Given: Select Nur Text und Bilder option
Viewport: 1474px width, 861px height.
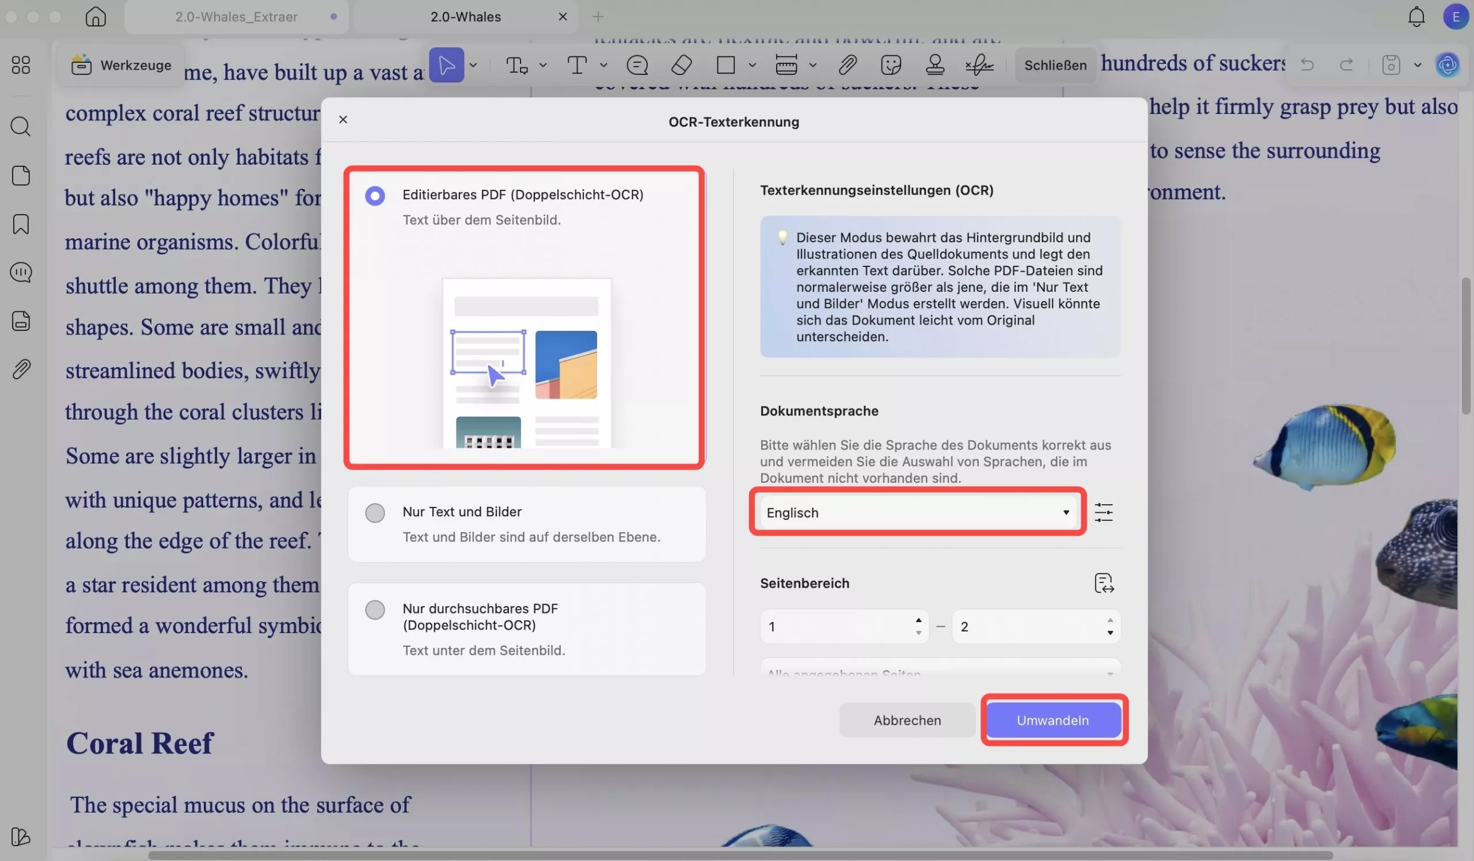Looking at the screenshot, I should [375, 513].
